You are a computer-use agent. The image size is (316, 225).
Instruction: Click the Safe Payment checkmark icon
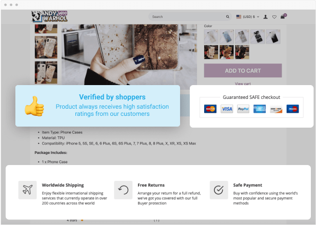(x=219, y=190)
